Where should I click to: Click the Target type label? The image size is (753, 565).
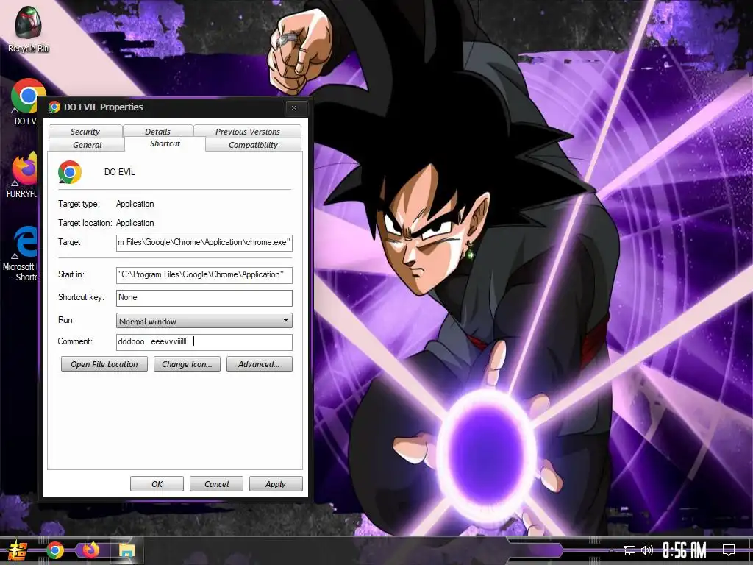coord(79,204)
